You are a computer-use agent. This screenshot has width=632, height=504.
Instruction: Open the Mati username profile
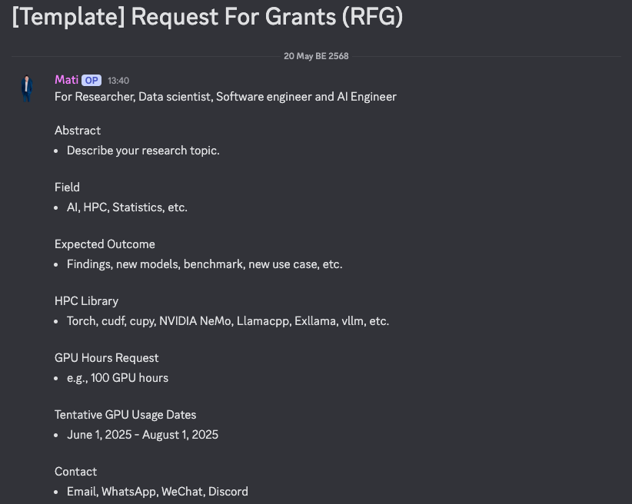66,80
